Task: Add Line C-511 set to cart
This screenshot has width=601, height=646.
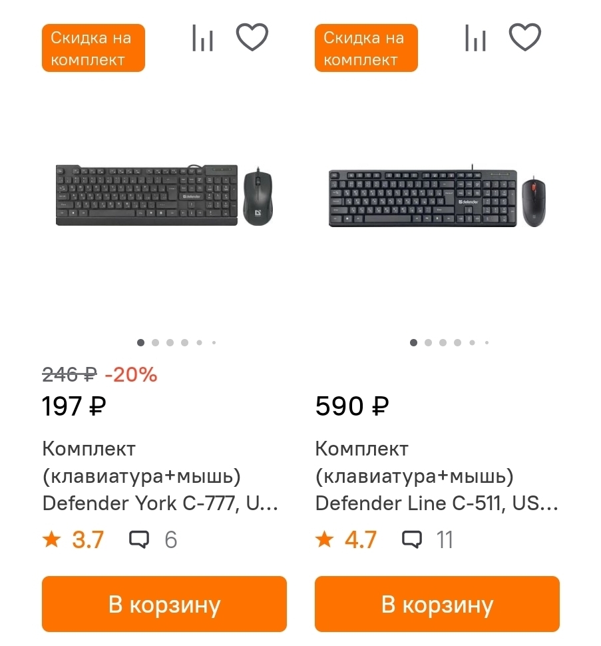Action: [x=437, y=604]
